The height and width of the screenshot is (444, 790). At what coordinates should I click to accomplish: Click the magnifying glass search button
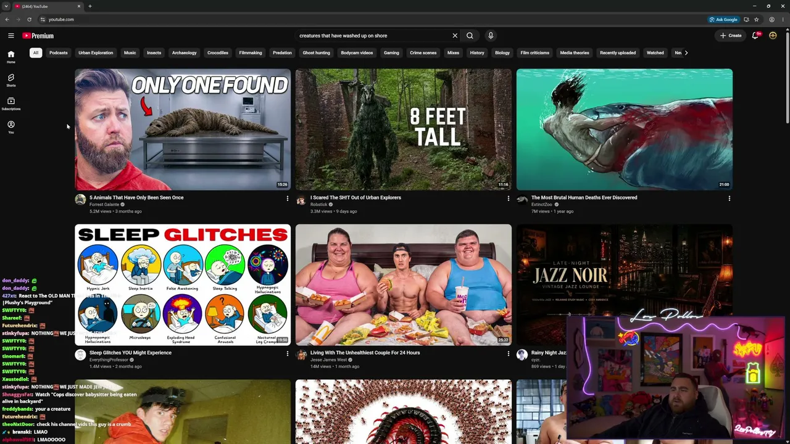[470, 36]
